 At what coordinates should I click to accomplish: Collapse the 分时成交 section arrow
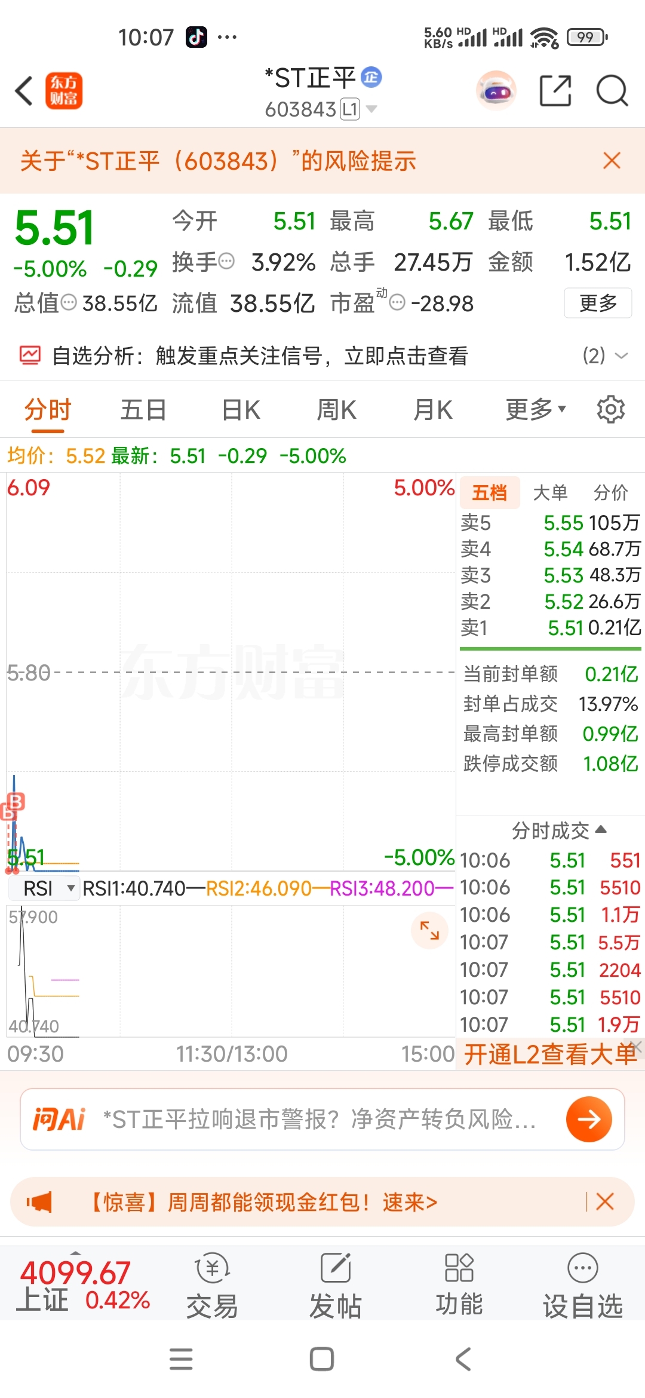601,829
